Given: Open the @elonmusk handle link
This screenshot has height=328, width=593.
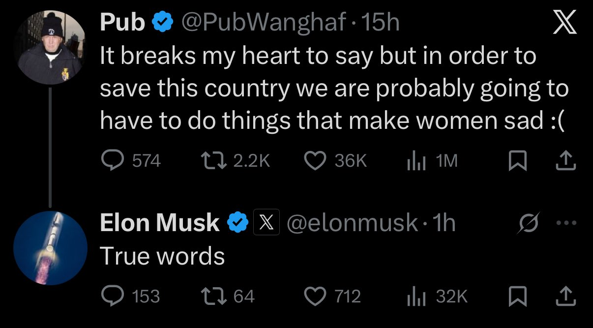Looking at the screenshot, I should pyautogui.click(x=352, y=223).
